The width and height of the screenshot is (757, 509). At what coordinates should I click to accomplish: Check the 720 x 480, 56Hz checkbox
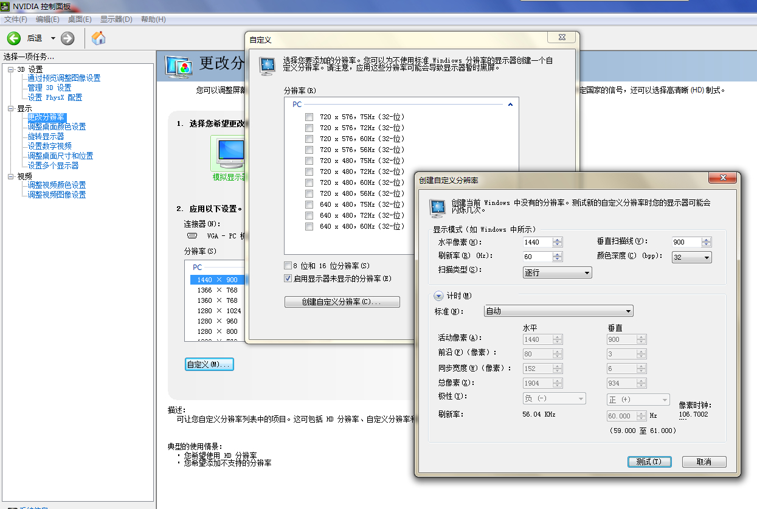(309, 193)
